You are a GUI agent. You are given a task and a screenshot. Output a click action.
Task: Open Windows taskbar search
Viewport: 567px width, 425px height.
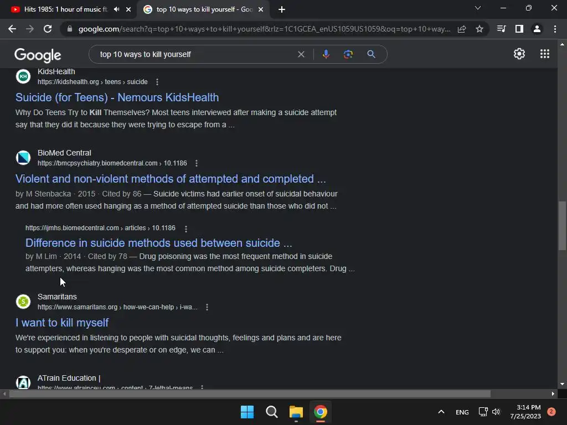(271, 412)
